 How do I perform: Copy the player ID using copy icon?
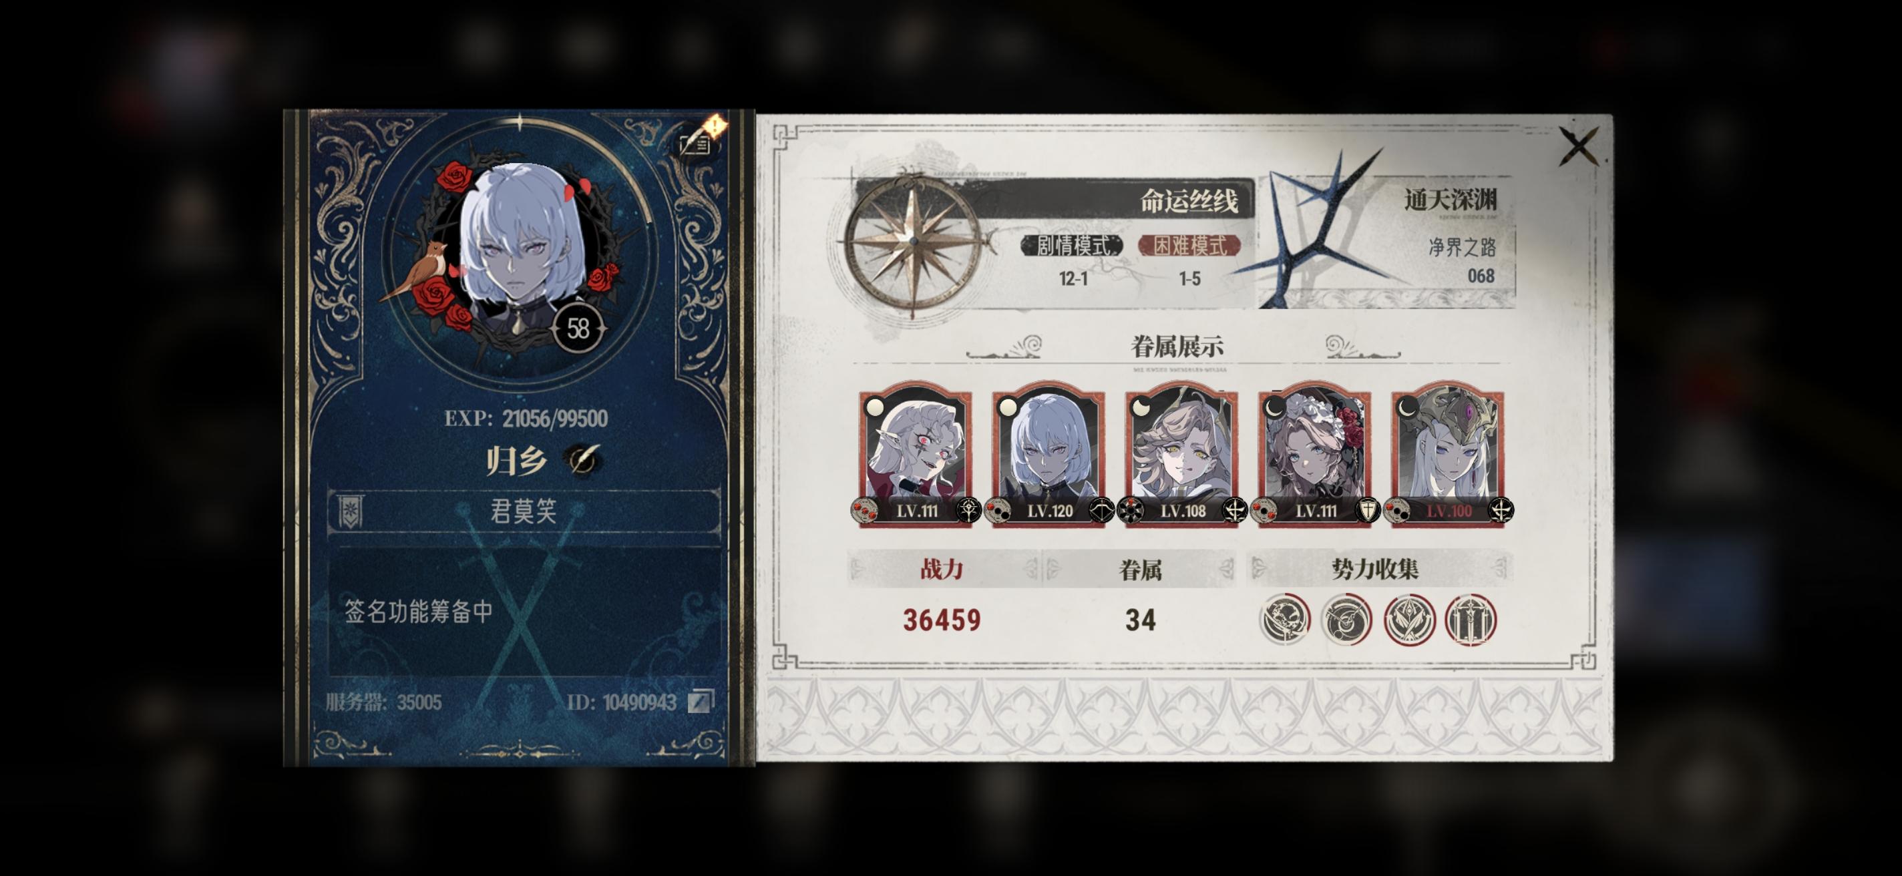700,701
